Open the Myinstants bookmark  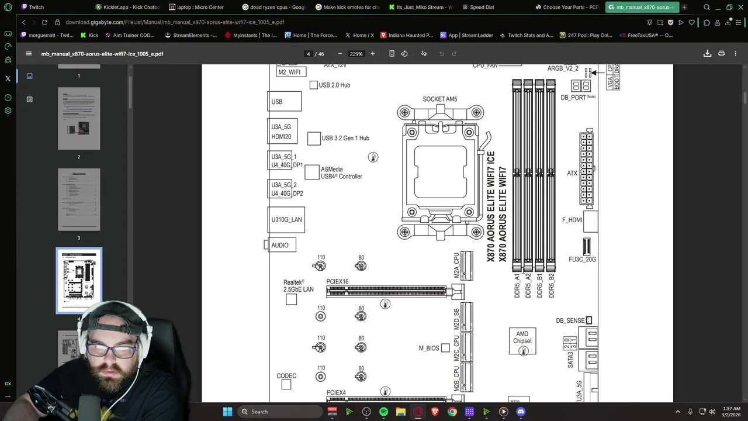pos(251,35)
